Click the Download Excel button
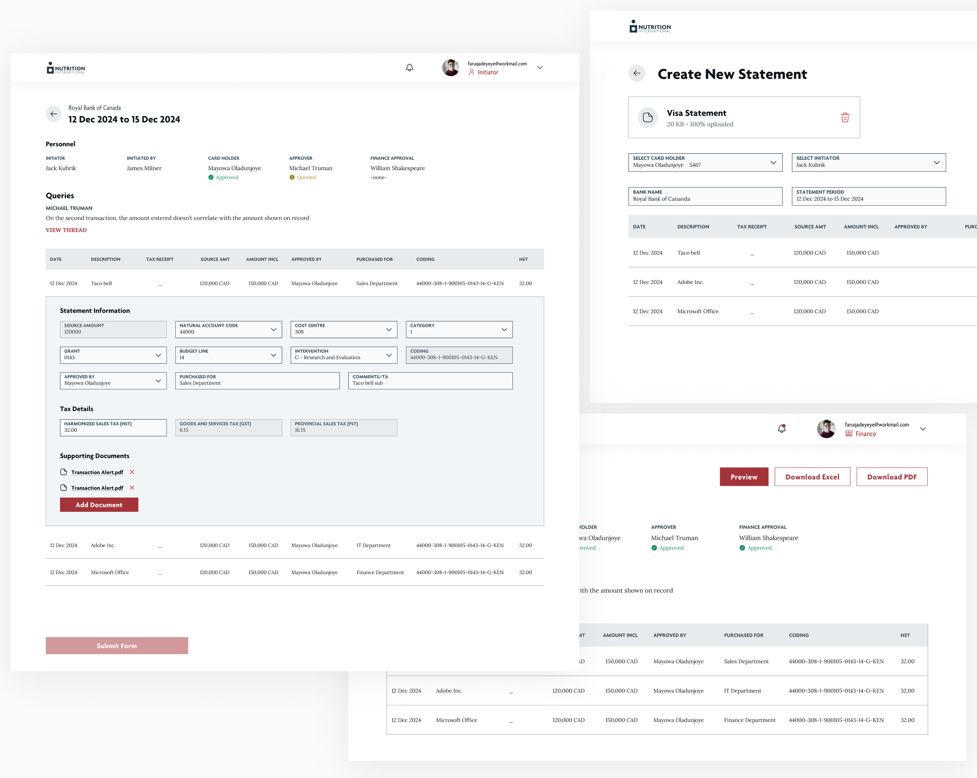This screenshot has height=778, width=977. pyautogui.click(x=812, y=477)
